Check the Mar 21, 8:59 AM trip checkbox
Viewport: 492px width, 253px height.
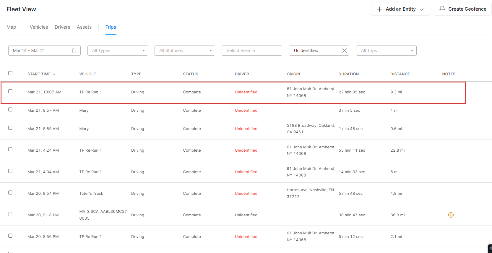tap(10, 128)
